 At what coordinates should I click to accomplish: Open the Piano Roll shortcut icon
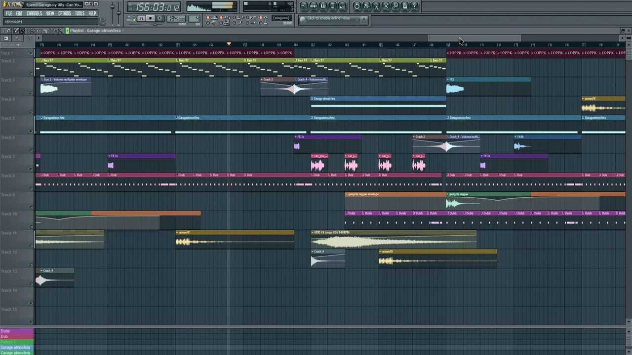pos(323,6)
